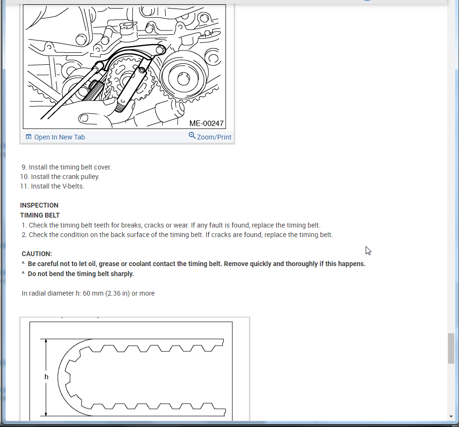Click the 'Install the V-belts' step

coord(52,186)
